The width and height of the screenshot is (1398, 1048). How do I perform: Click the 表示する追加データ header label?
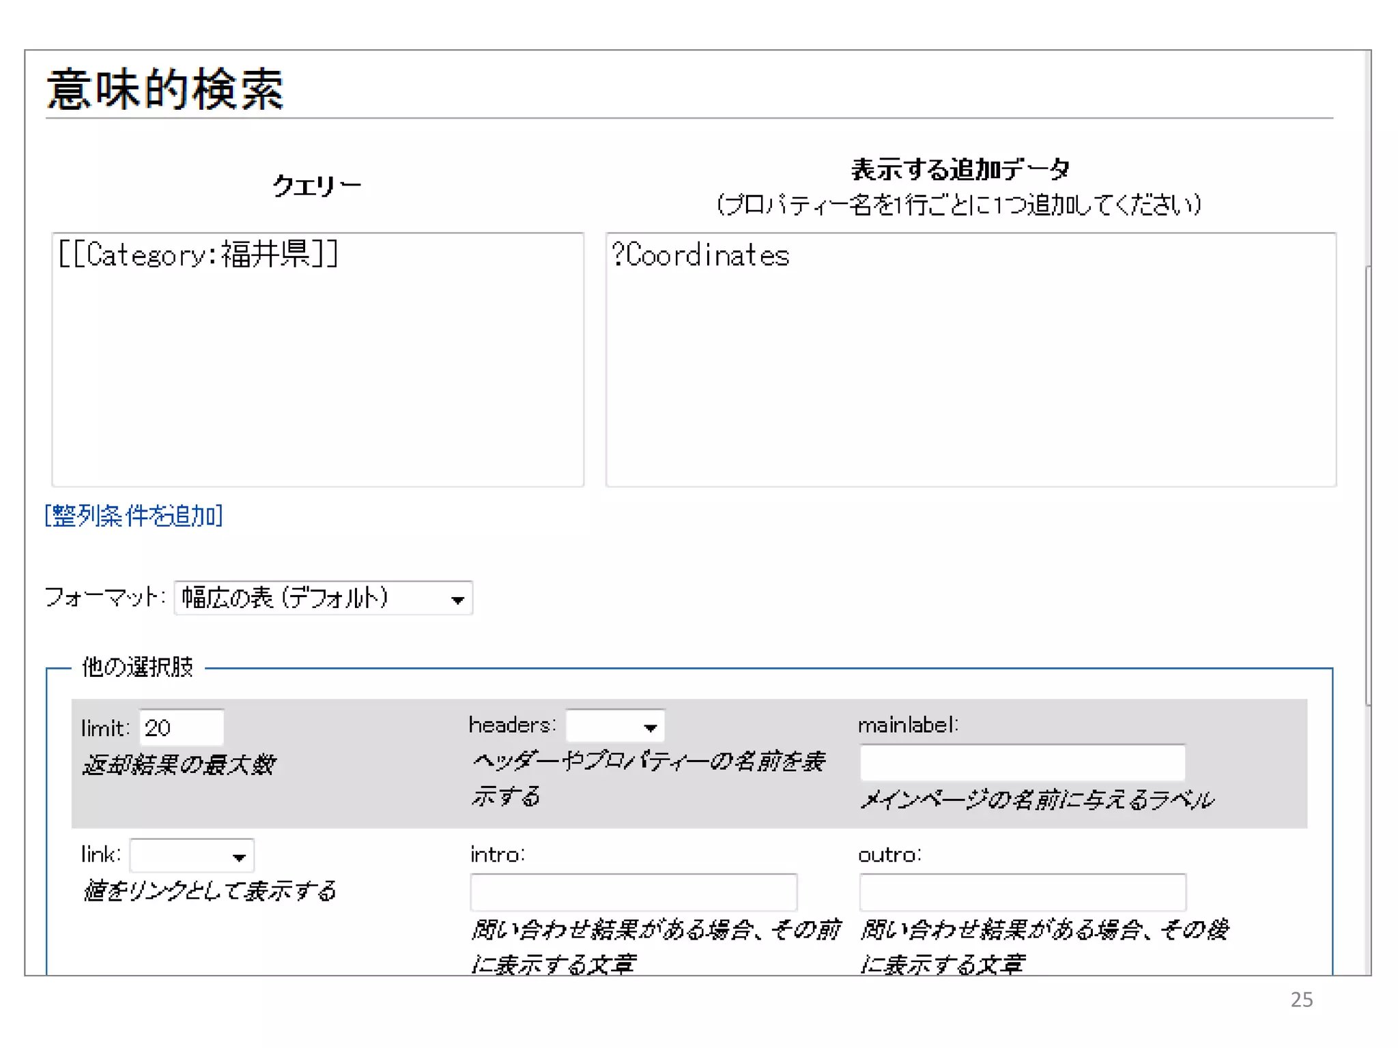point(960,169)
